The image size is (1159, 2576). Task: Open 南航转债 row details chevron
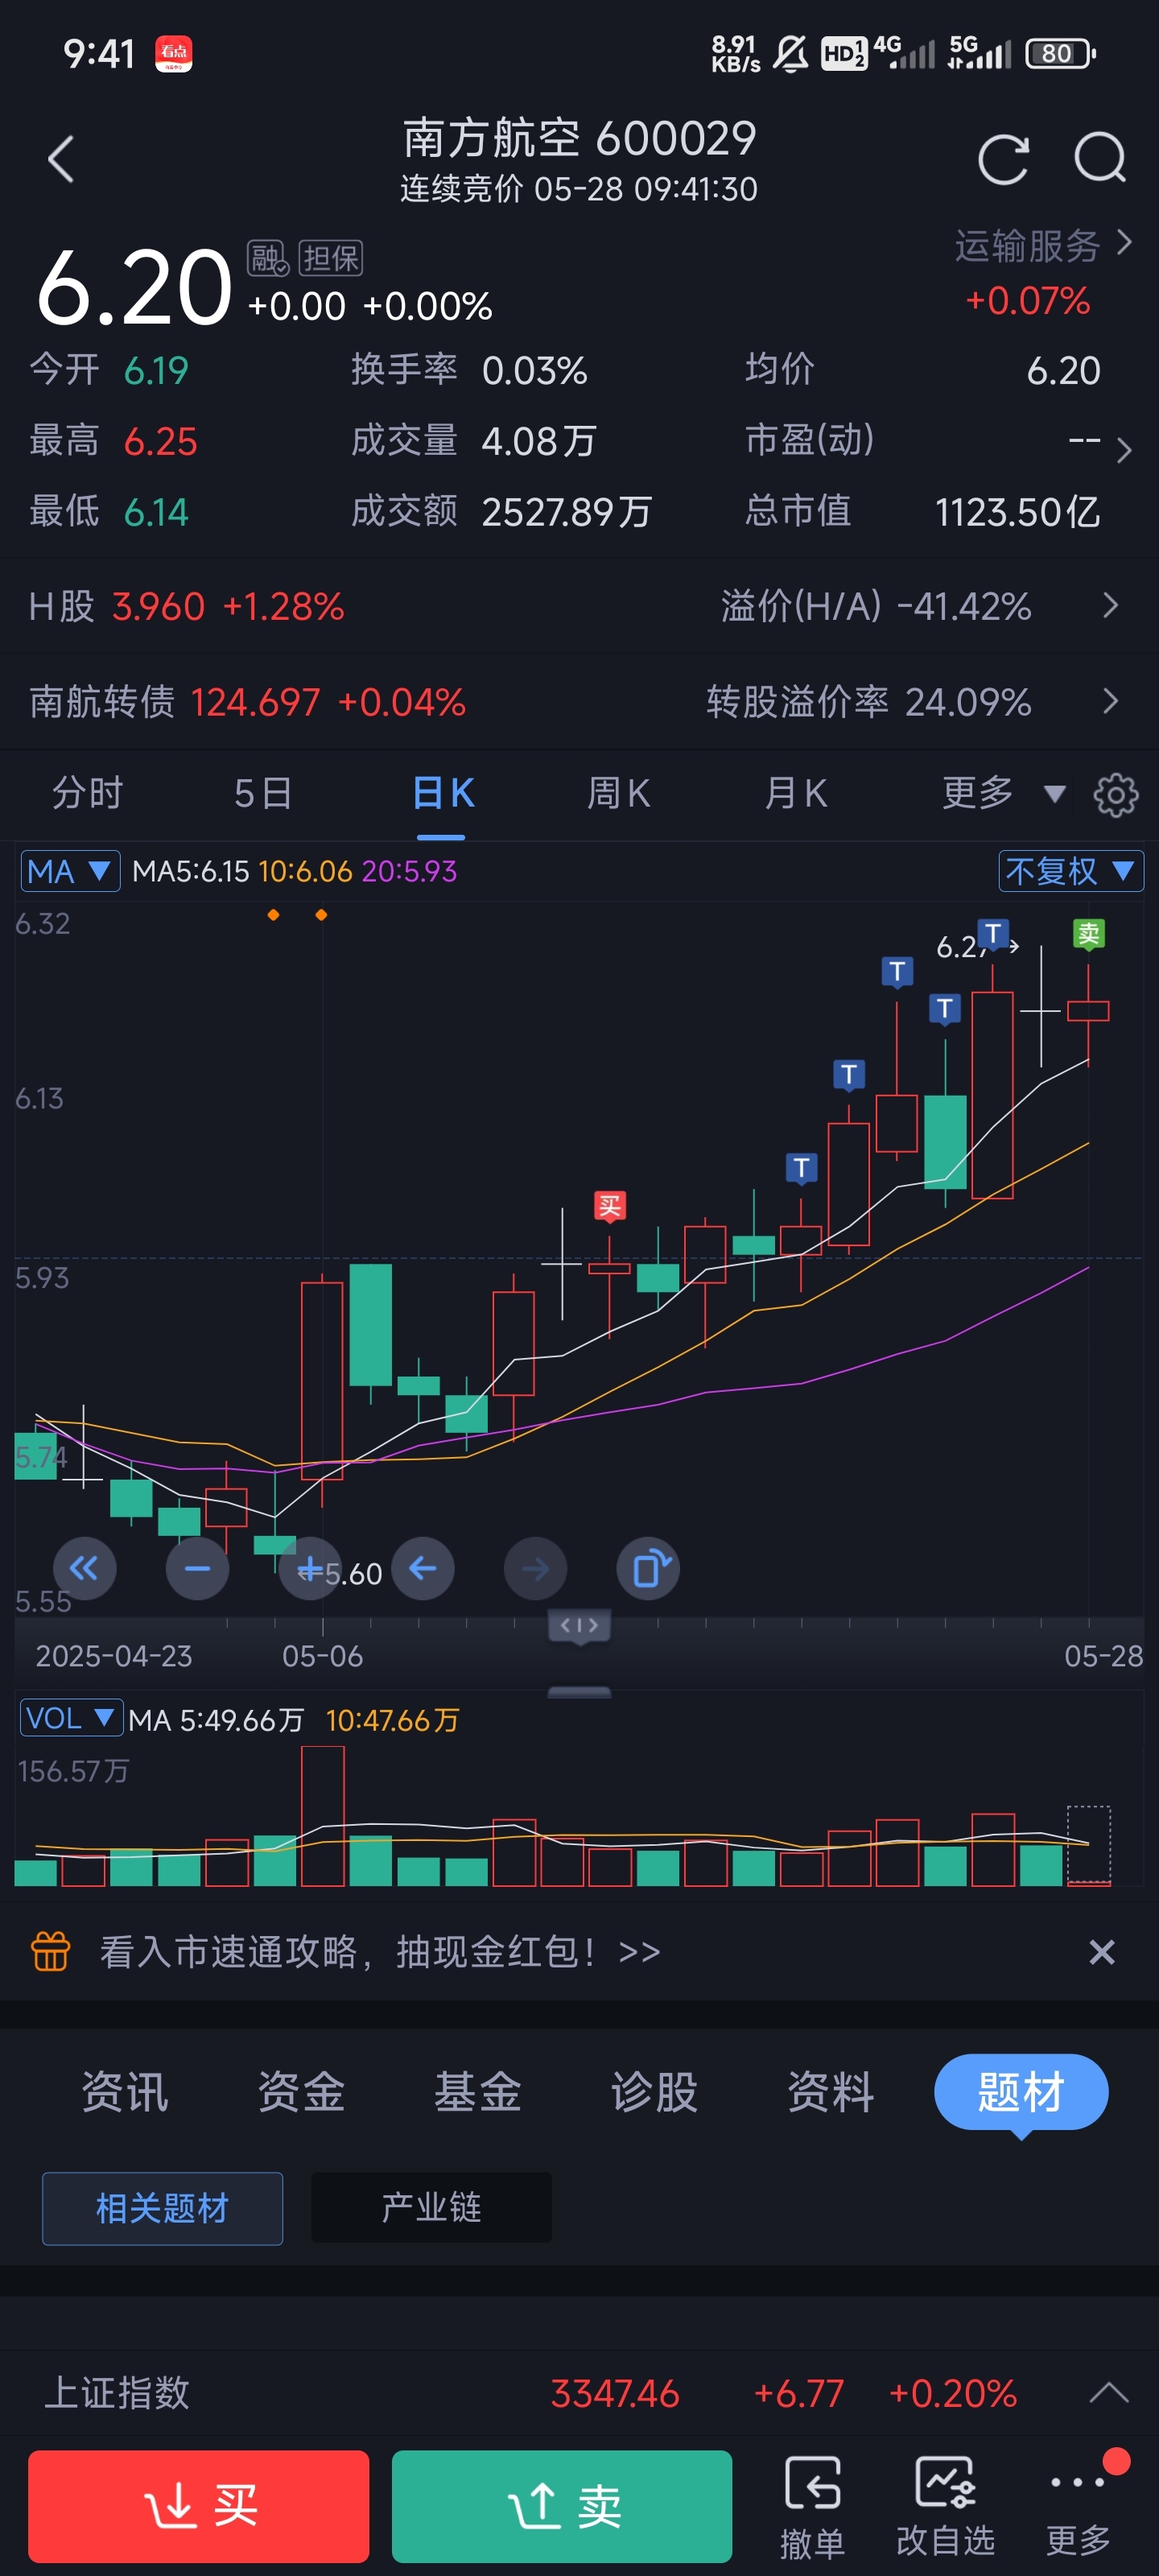(1110, 701)
